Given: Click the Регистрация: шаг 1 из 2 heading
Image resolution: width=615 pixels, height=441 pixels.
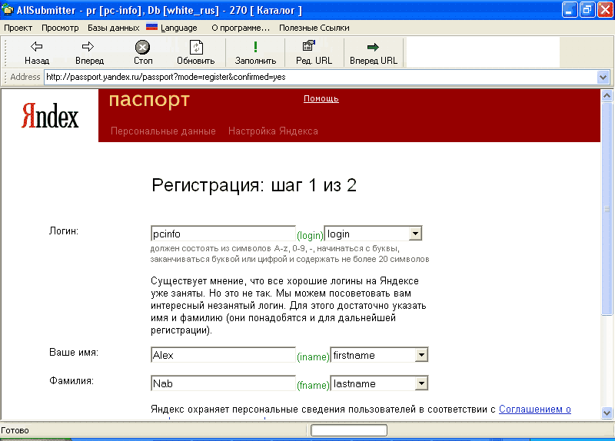Looking at the screenshot, I should (x=254, y=185).
